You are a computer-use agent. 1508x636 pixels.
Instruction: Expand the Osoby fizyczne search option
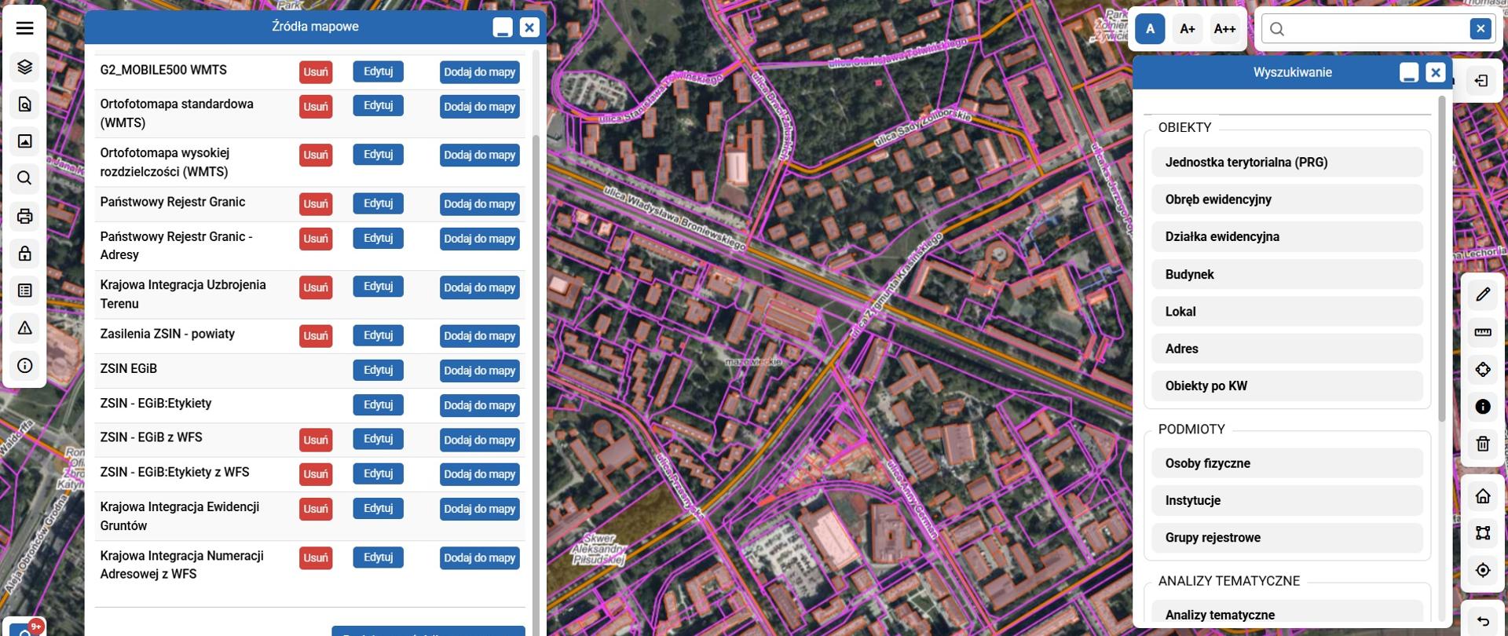click(x=1287, y=463)
